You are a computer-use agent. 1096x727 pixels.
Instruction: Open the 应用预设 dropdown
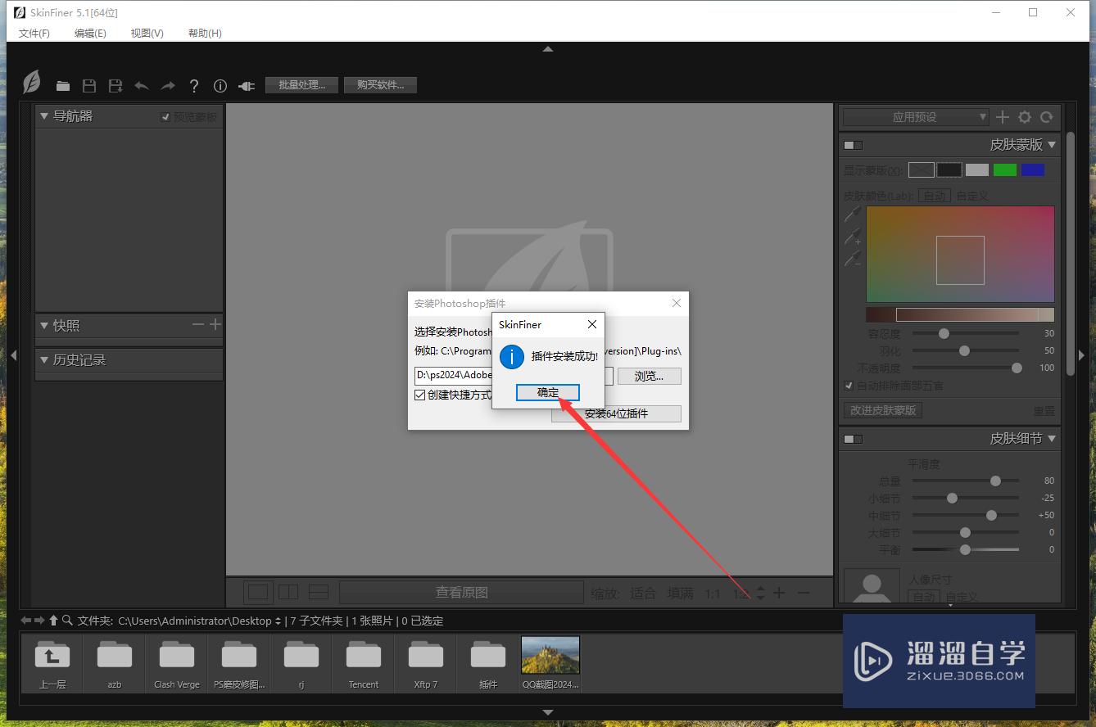[x=916, y=117]
